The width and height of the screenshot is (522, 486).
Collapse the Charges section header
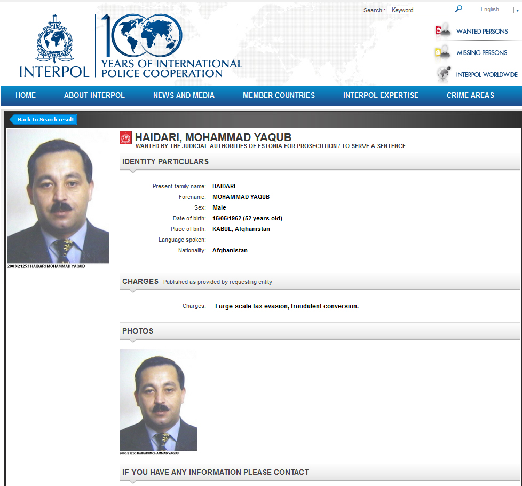tap(319, 281)
